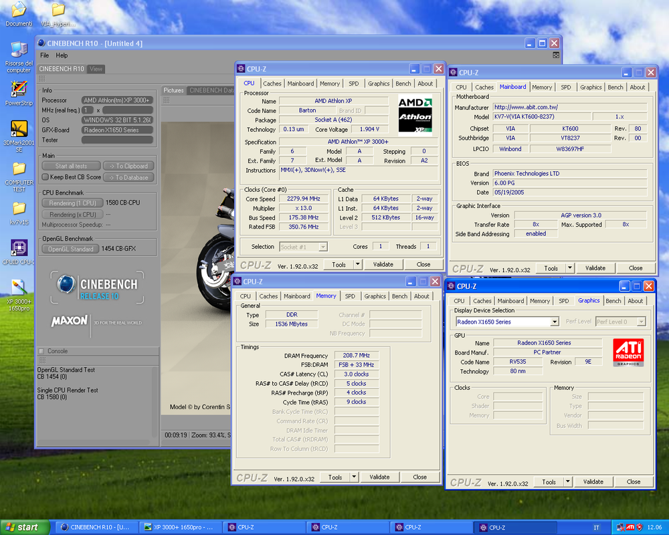The width and height of the screenshot is (669, 535).
Task: Click the 1580 CB-CPU score text
Action: (x=123, y=203)
